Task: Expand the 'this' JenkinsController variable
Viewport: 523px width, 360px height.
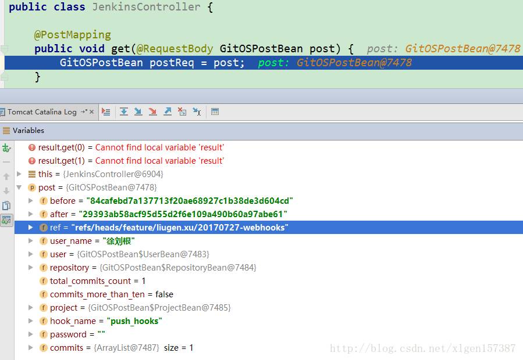Action: point(19,174)
